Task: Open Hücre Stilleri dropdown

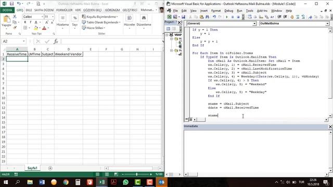Action: [x=94, y=28]
